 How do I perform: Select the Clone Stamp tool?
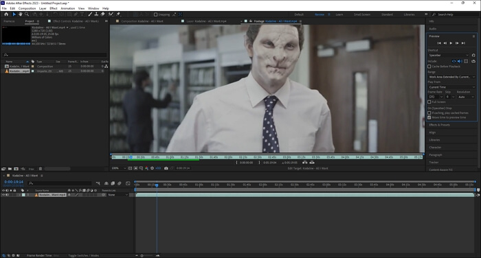click(x=96, y=14)
